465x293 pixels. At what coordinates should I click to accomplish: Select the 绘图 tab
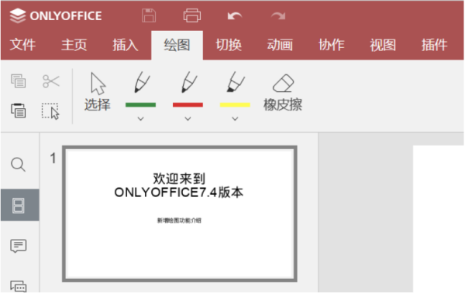(177, 45)
